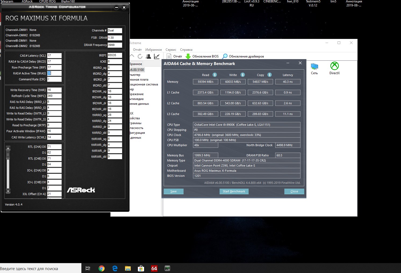Click the refresh icon in AIDA64 toolbar

coord(140,56)
